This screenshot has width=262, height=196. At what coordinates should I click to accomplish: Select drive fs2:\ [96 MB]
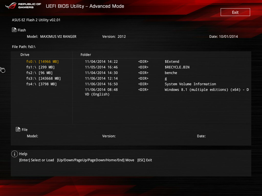click(39, 73)
